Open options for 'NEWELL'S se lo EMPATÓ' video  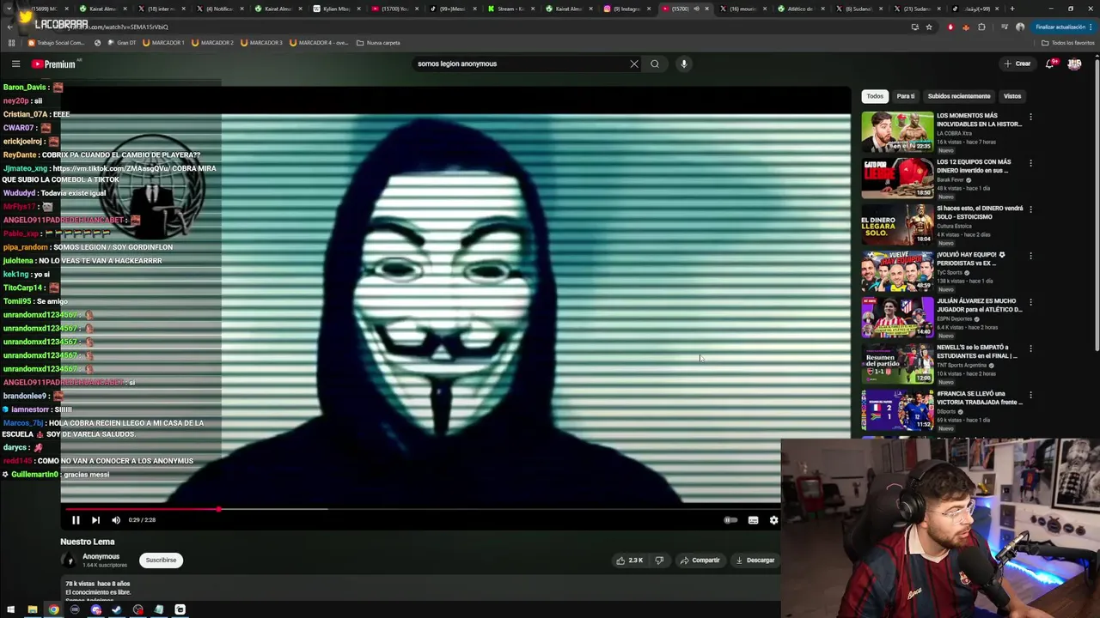(x=1030, y=348)
